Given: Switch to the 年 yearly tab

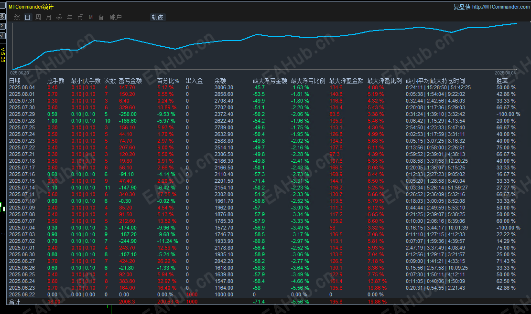Looking at the screenshot, I should [x=69, y=17].
